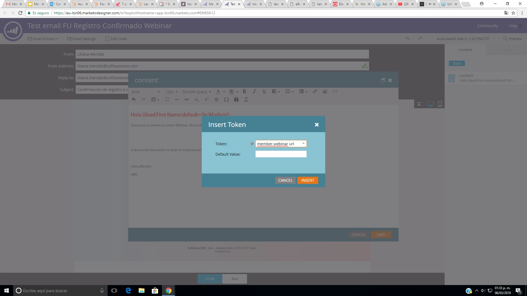Click the clear formatting icon

click(246, 99)
